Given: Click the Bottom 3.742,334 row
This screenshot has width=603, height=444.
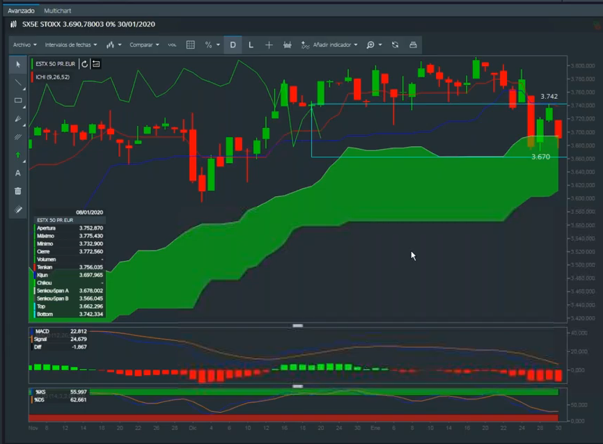Looking at the screenshot, I should pyautogui.click(x=70, y=314).
